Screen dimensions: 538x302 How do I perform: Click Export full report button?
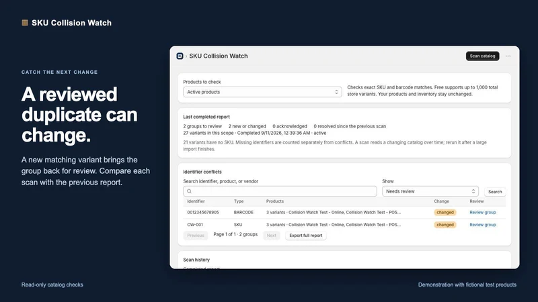[306, 236]
